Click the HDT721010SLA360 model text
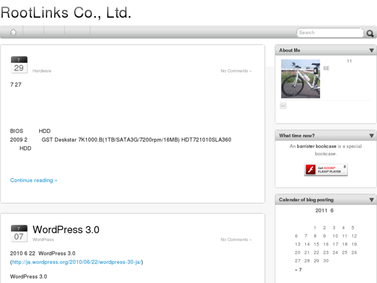 point(206,140)
